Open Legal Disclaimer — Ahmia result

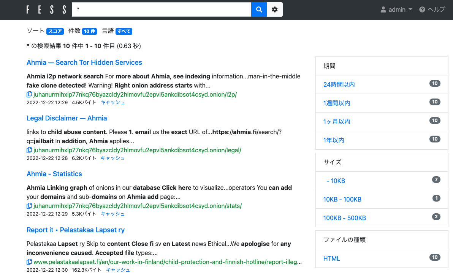[67, 118]
